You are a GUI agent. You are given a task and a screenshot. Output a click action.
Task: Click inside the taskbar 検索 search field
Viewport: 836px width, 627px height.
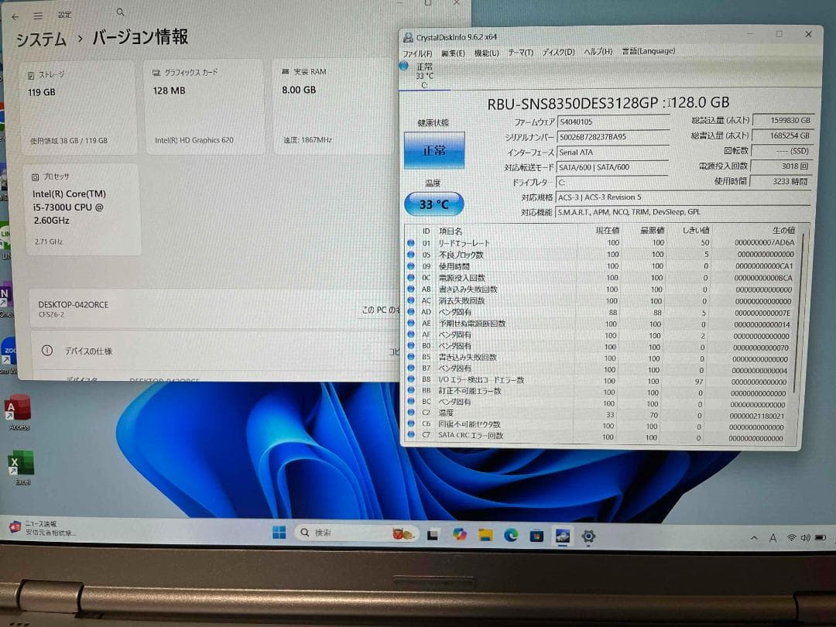pyautogui.click(x=341, y=534)
